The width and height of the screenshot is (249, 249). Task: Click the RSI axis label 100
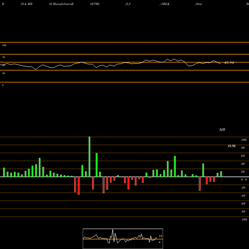[4, 45]
